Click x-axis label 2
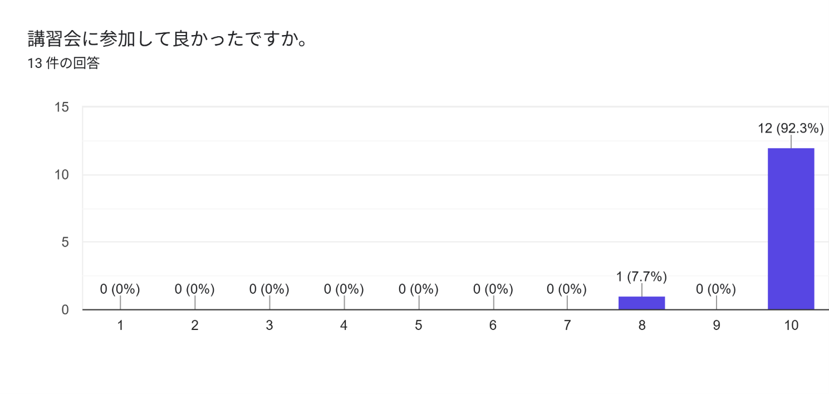This screenshot has height=394, width=829. pos(195,326)
